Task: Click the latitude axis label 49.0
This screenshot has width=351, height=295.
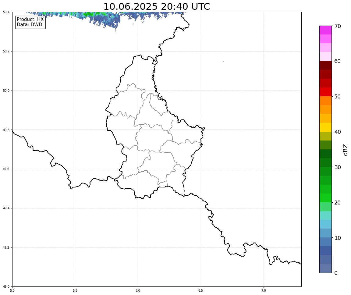Action: (x=6, y=287)
